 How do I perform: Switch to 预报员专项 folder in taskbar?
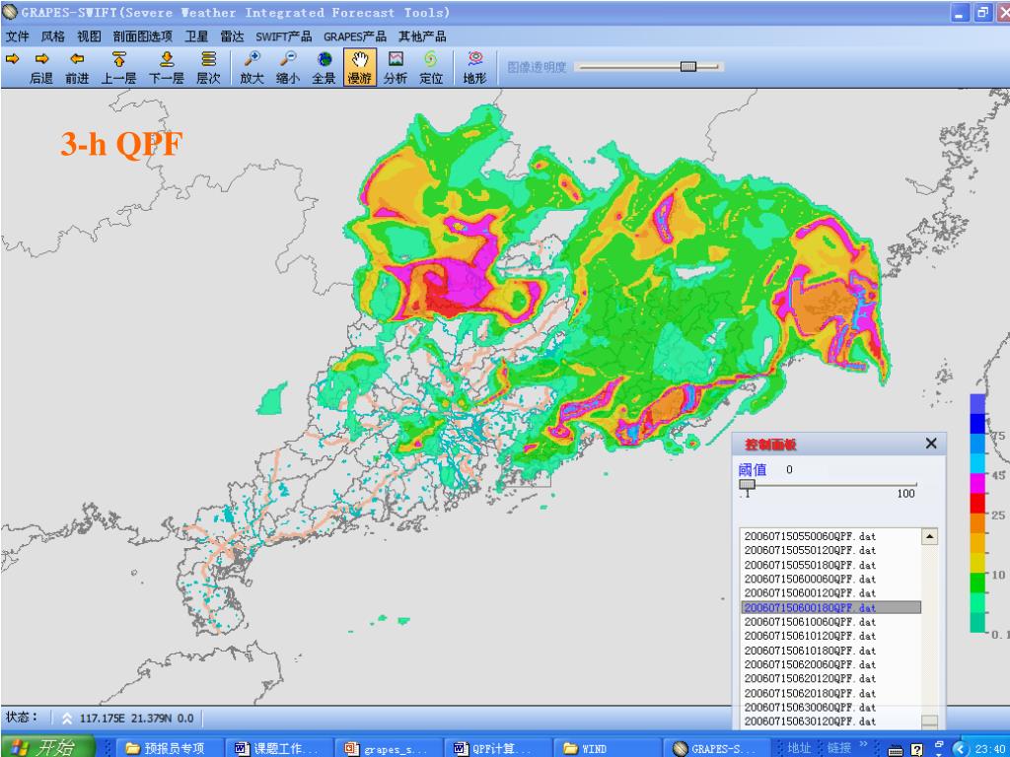(x=171, y=748)
